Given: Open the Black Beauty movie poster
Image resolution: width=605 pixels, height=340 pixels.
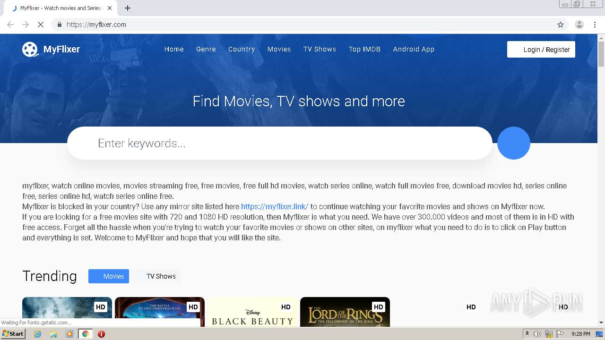Looking at the screenshot, I should (x=252, y=312).
